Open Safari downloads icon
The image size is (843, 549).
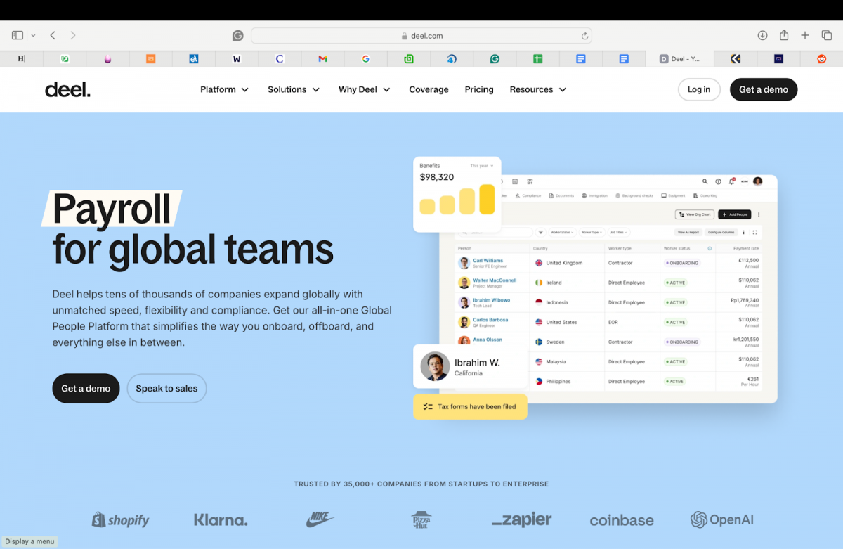(762, 35)
